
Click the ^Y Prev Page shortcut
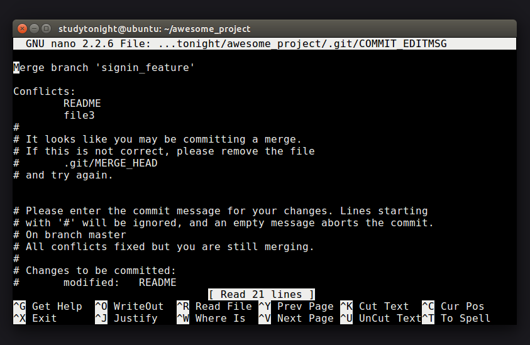point(296,306)
